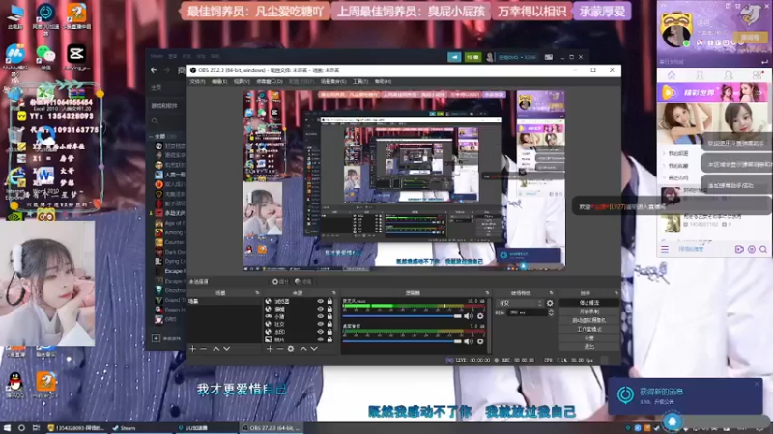Pop out Audio Mixer dock via header icon

(x=487, y=293)
